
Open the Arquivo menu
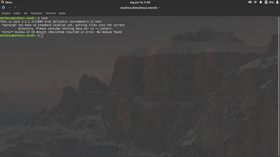click(6, 13)
